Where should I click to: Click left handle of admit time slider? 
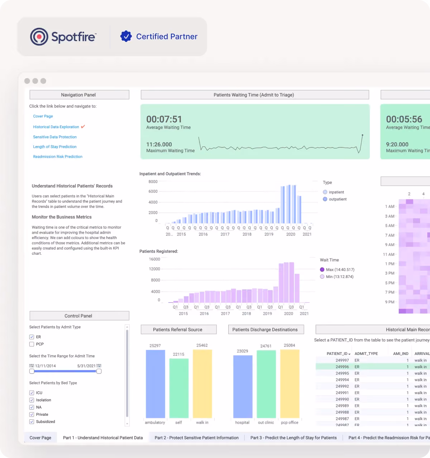(32, 371)
